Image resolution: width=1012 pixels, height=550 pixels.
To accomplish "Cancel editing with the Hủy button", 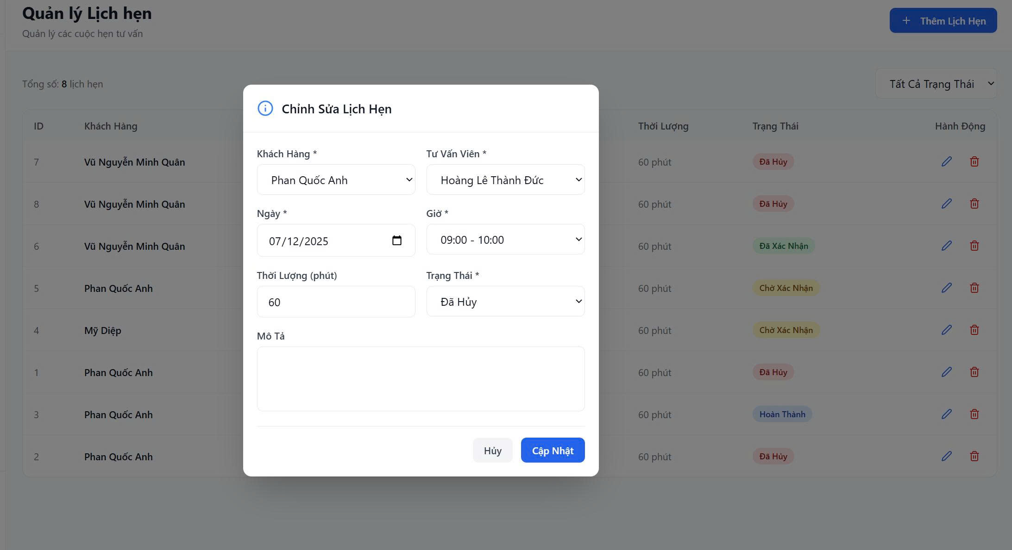I will [492, 451].
